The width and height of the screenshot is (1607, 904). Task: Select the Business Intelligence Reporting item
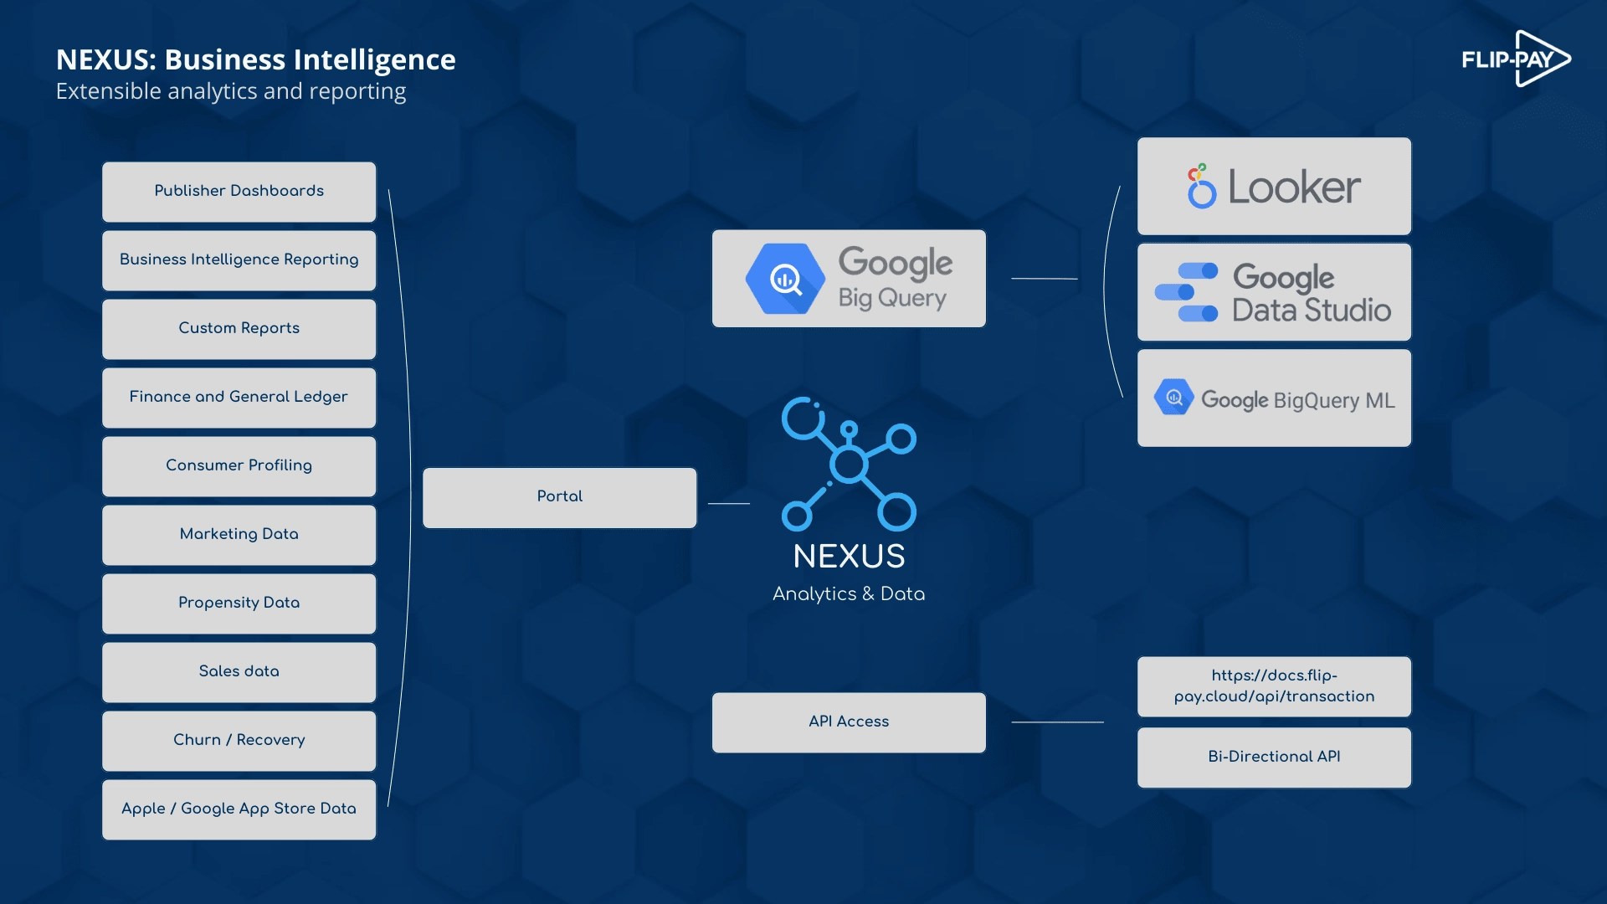pos(239,259)
